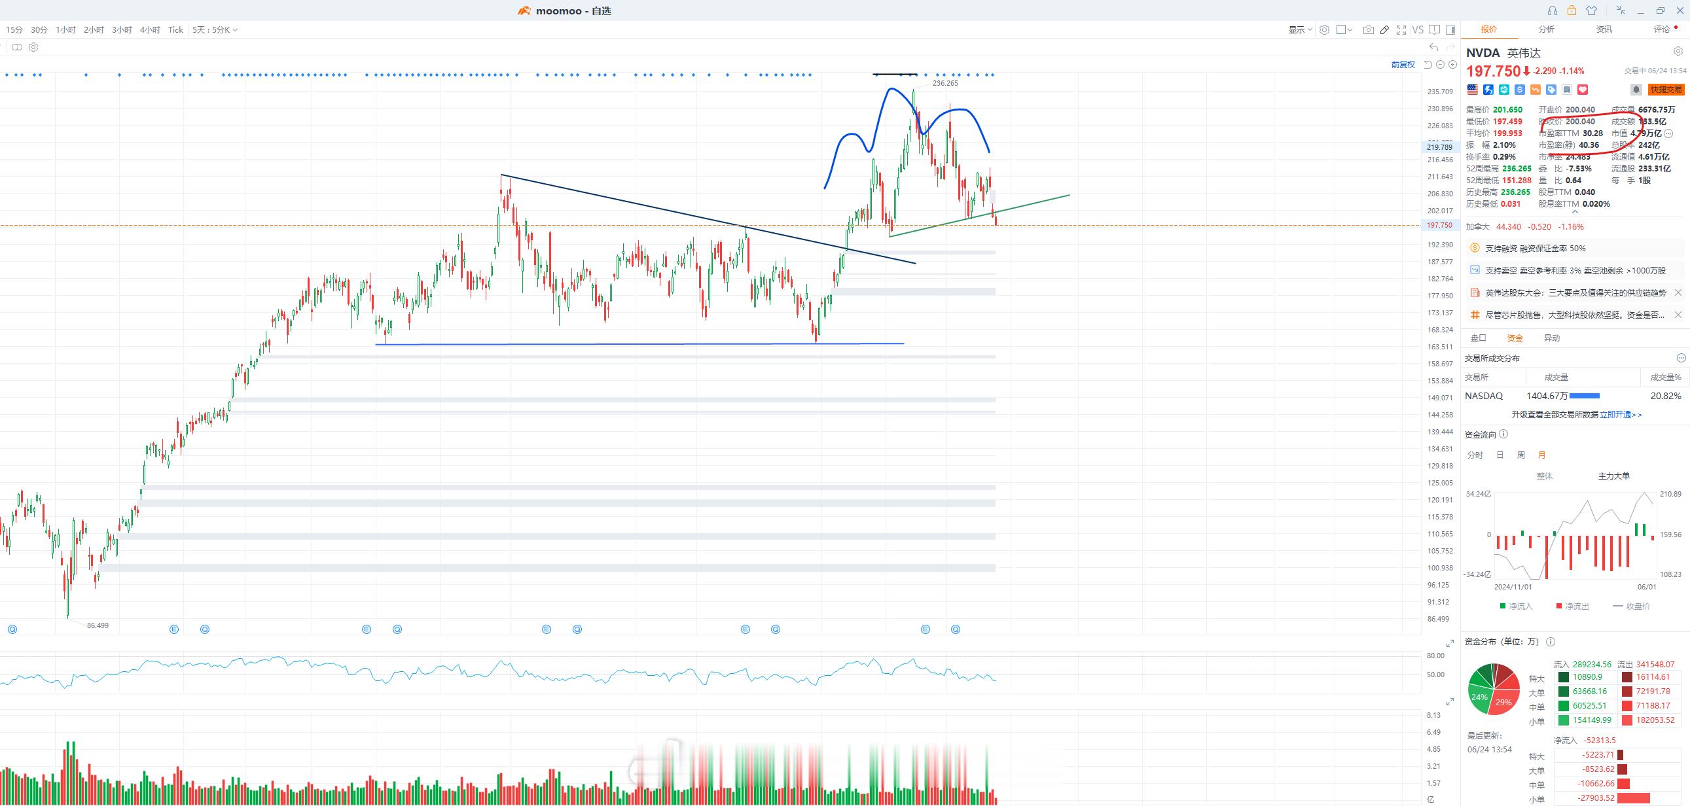The height and width of the screenshot is (806, 1690).
Task: Open the chart layout square dropdown
Action: click(x=1344, y=29)
